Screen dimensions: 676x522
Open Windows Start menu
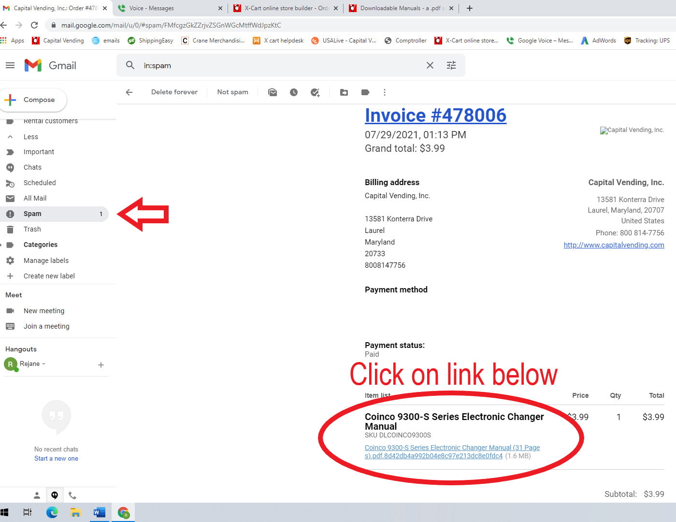5,512
